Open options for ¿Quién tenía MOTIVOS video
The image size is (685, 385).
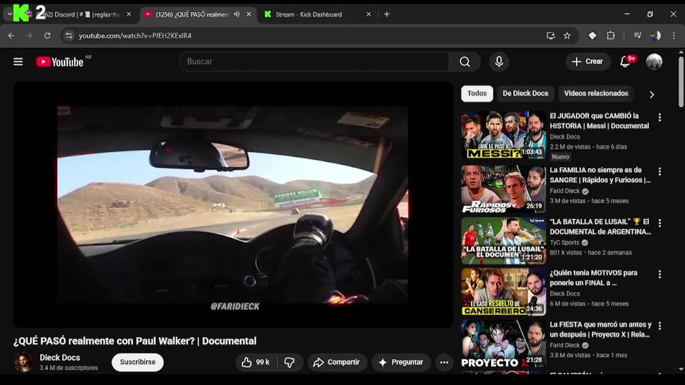659,274
